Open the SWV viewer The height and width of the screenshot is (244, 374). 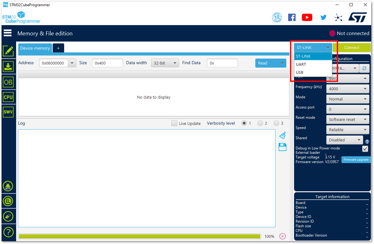pyautogui.click(x=8, y=112)
